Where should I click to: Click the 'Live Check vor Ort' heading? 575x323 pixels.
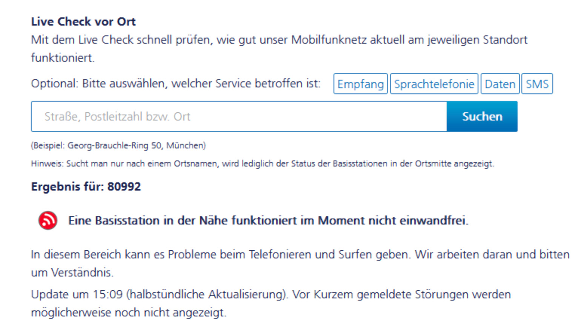83,21
